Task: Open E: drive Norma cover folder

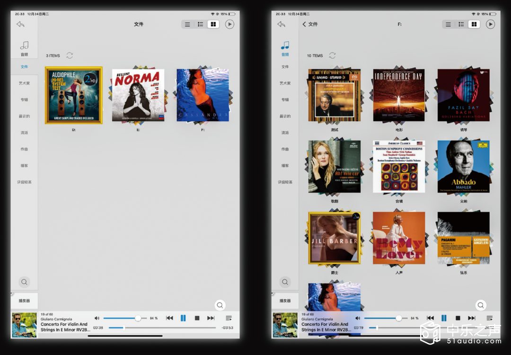Action: click(x=138, y=95)
